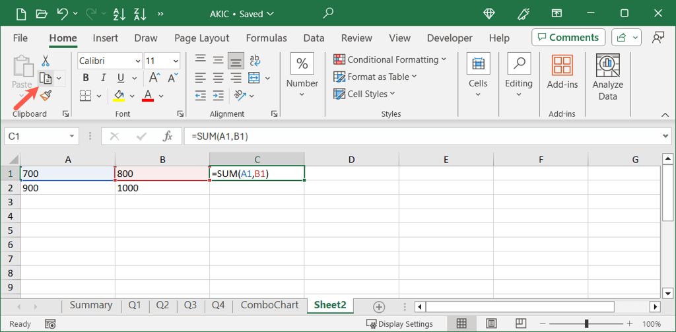676x332 pixels.
Task: Open the search magnifier in title bar
Action: (328, 13)
